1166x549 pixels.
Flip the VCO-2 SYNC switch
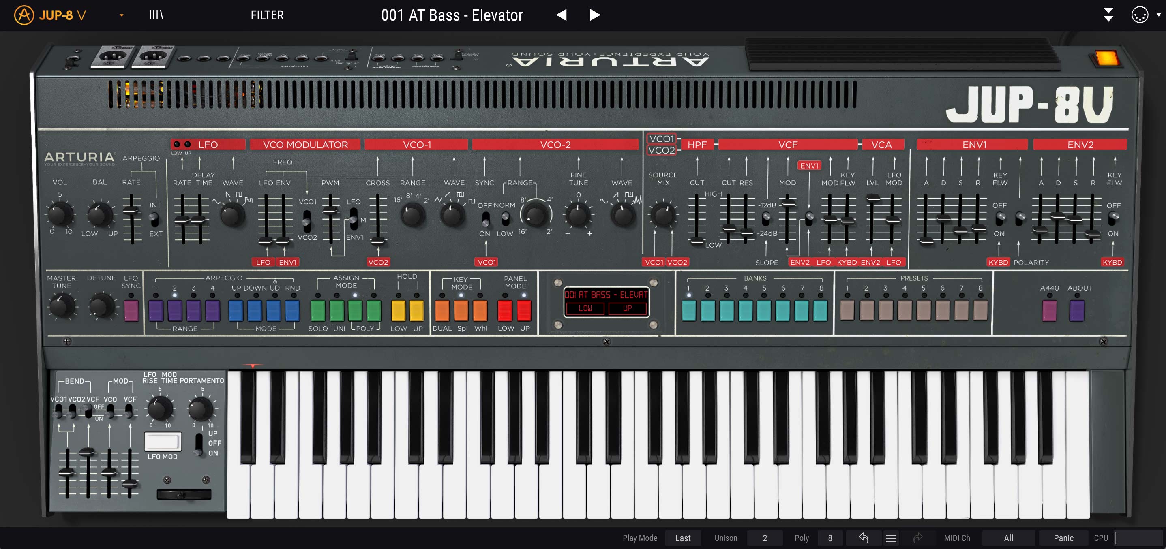pos(485,219)
